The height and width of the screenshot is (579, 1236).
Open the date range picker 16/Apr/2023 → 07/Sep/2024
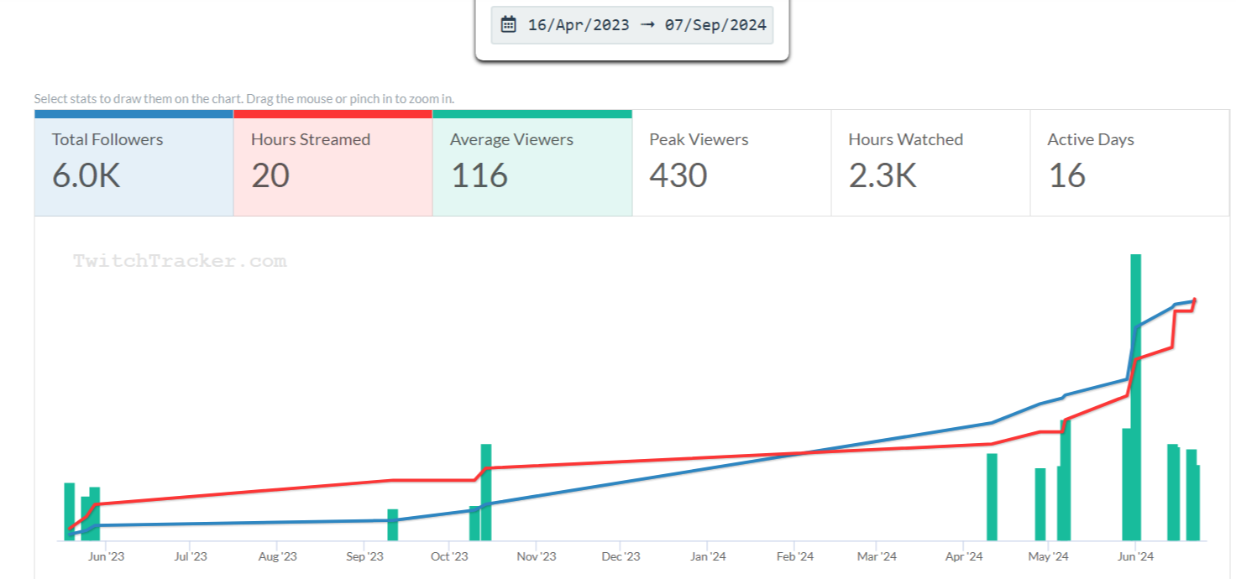point(632,25)
